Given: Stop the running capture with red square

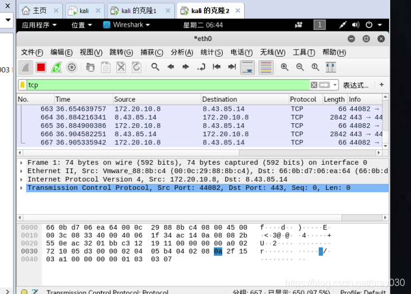Looking at the screenshot, I should click(41, 67).
